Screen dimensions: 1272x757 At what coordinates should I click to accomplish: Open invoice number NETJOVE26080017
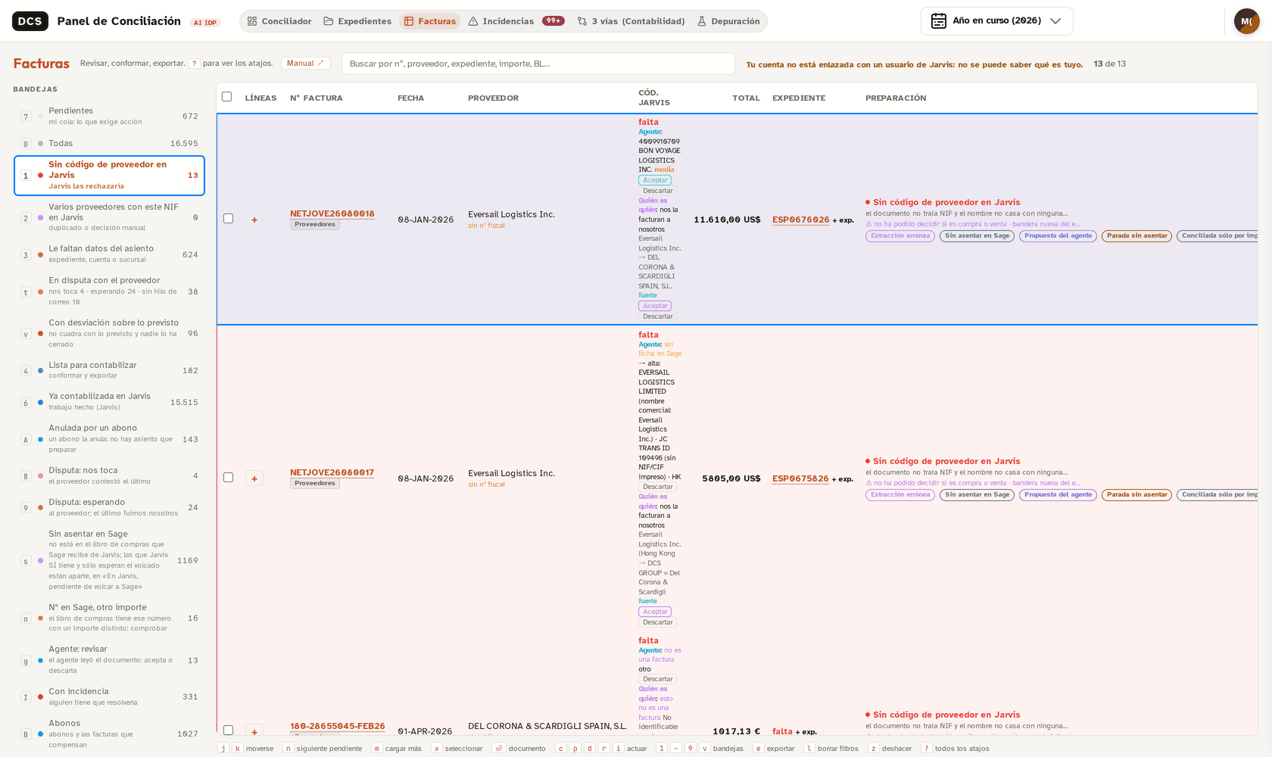(x=332, y=472)
